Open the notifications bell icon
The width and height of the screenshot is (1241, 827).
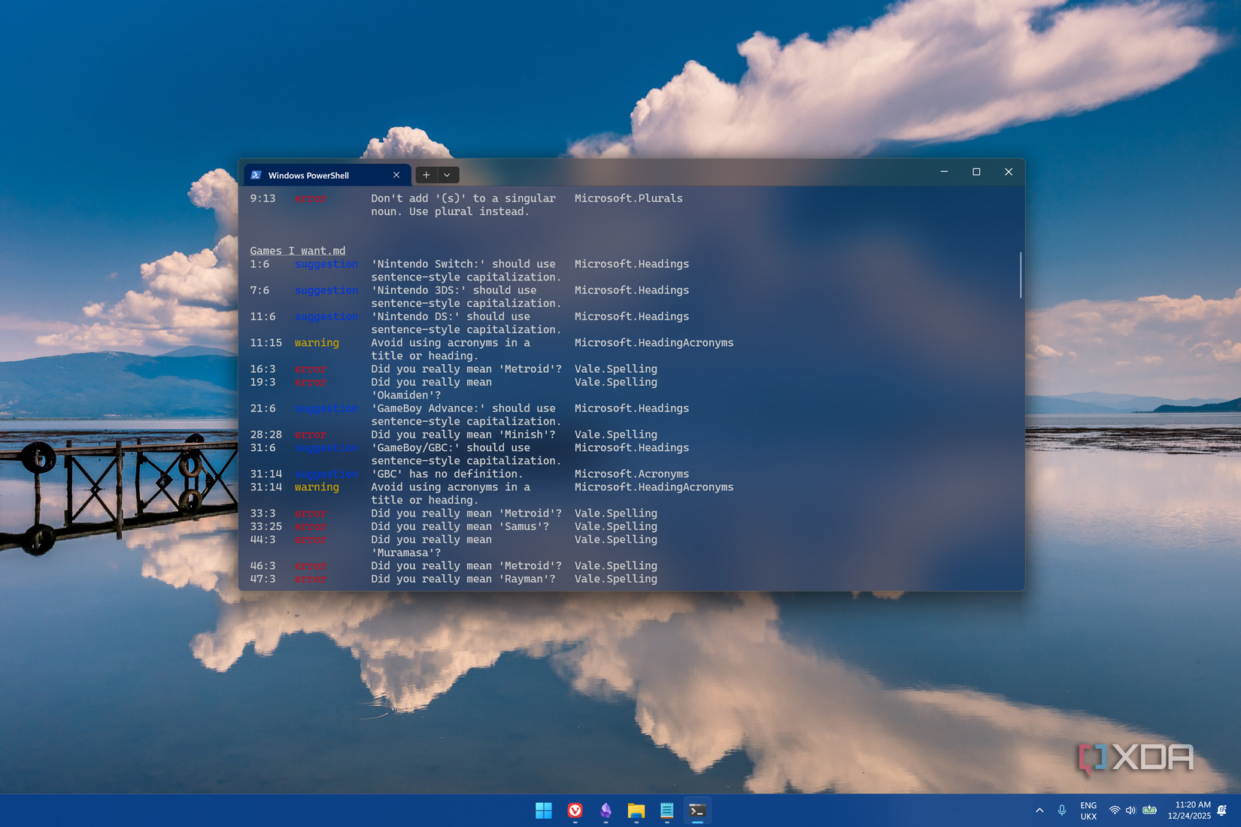[x=1222, y=810]
